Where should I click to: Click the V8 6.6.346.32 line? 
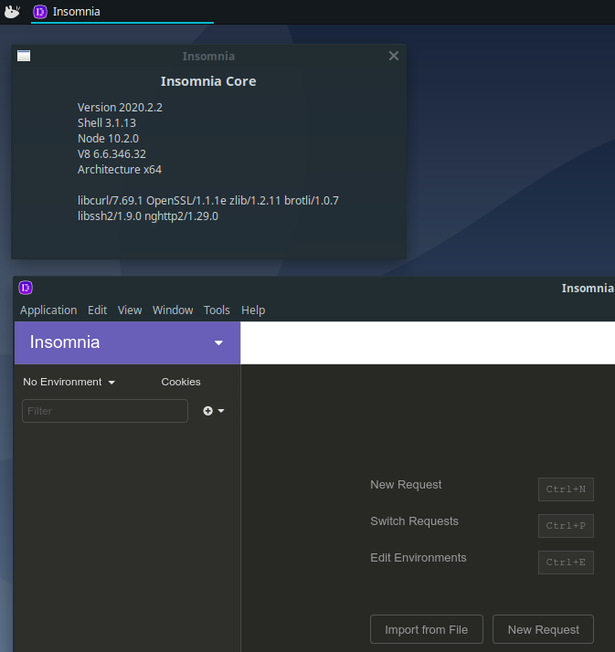point(111,154)
